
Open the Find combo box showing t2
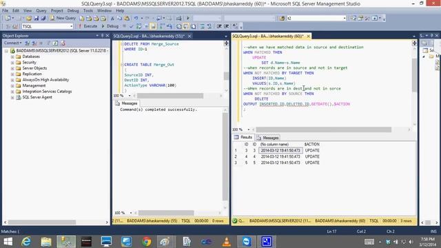point(345,18)
